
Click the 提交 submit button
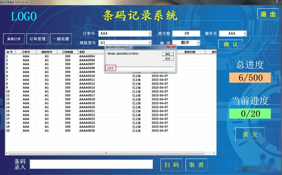pos(250,134)
